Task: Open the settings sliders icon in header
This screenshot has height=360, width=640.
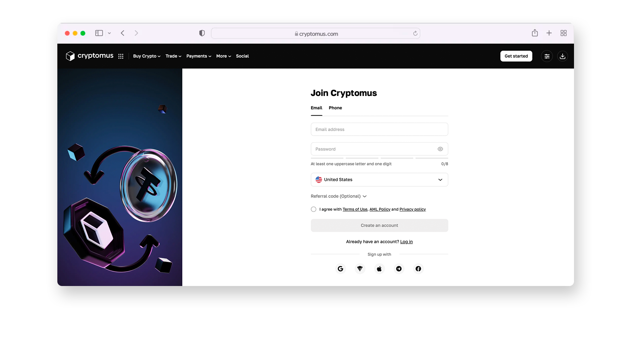Action: tap(547, 56)
